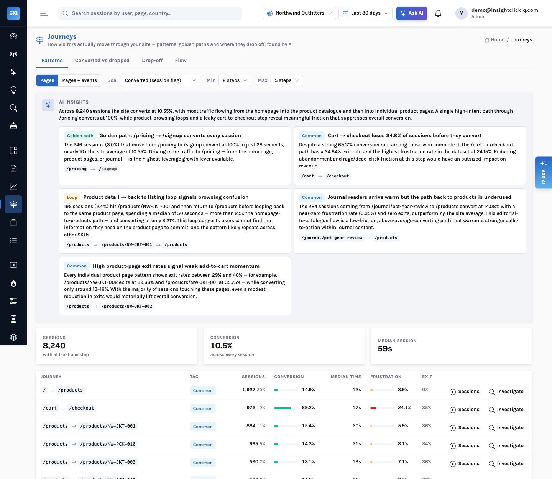The width and height of the screenshot is (552, 479).
Task: Open the checklist icon in sidebar
Action: [13, 301]
